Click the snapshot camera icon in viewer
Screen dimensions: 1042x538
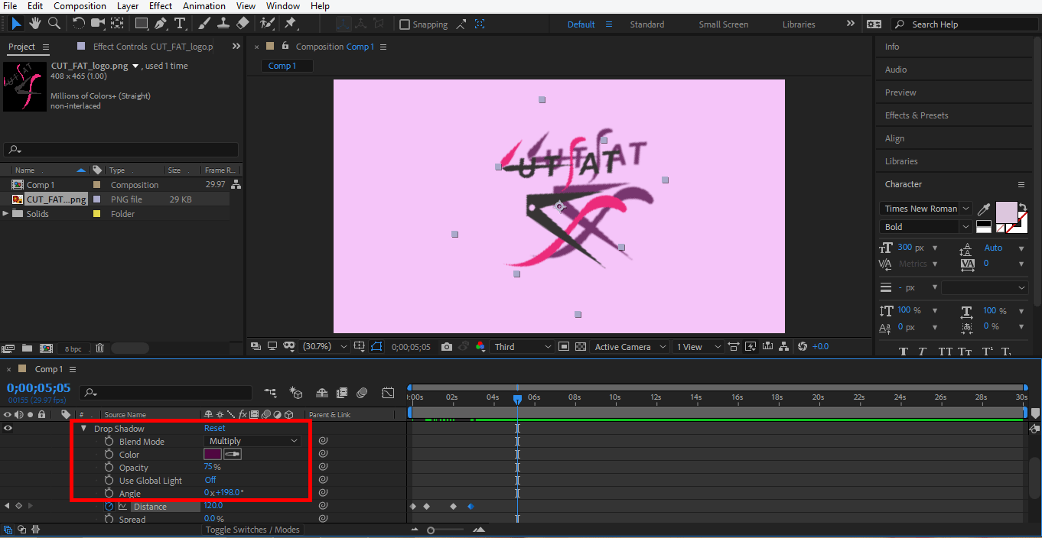447,347
